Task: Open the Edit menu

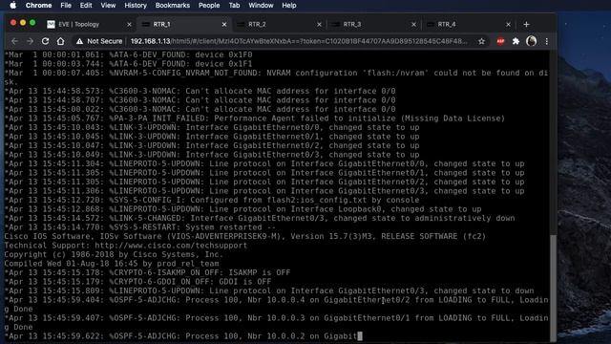Action: [x=86, y=6]
